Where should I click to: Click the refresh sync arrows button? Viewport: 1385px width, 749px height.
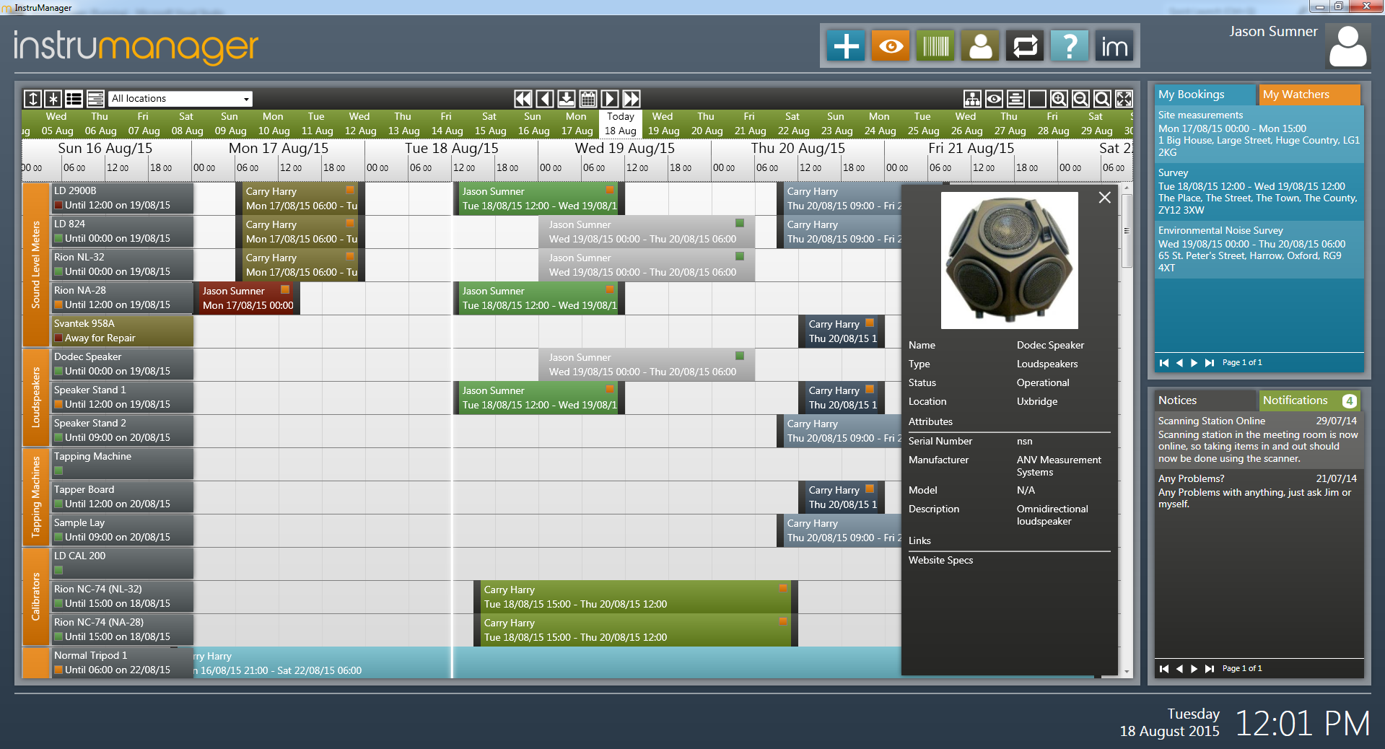[x=1025, y=47]
